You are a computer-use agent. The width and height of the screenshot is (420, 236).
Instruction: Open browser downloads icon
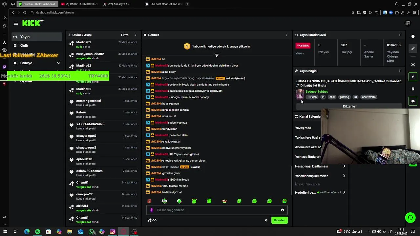409,13
